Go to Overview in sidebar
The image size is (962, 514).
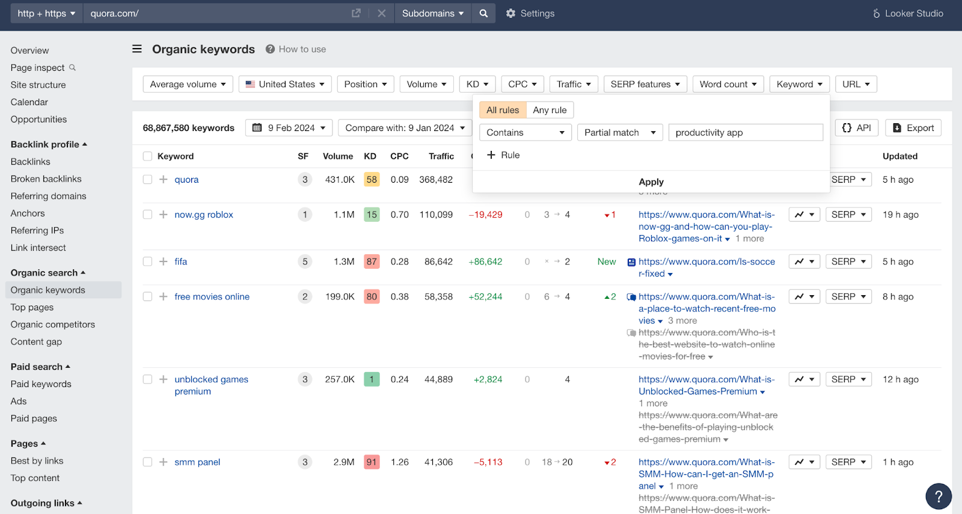pyautogui.click(x=29, y=50)
